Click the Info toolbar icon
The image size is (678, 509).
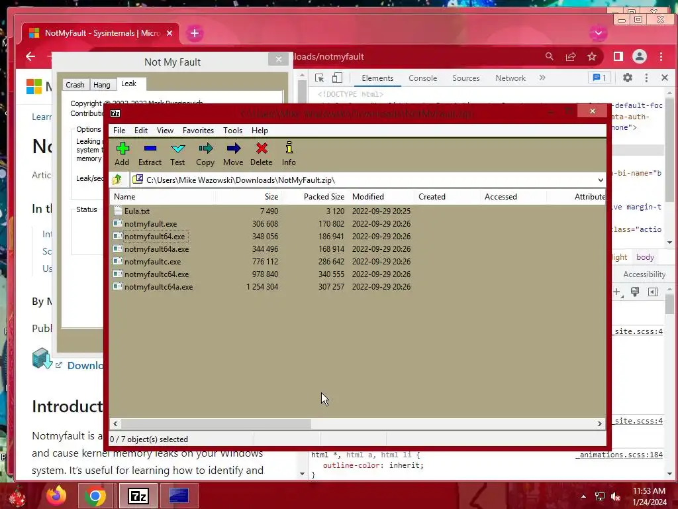(x=289, y=154)
